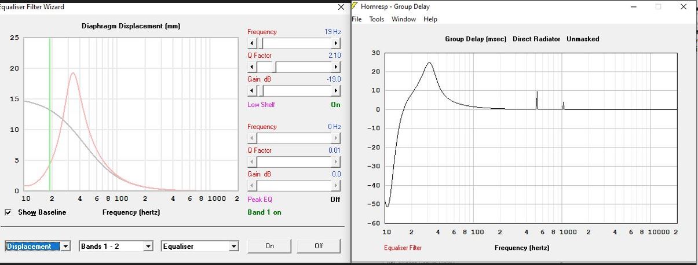This screenshot has height=265, width=698.
Task: Increase band 1 Frequency with right arrow
Action: 336,43
